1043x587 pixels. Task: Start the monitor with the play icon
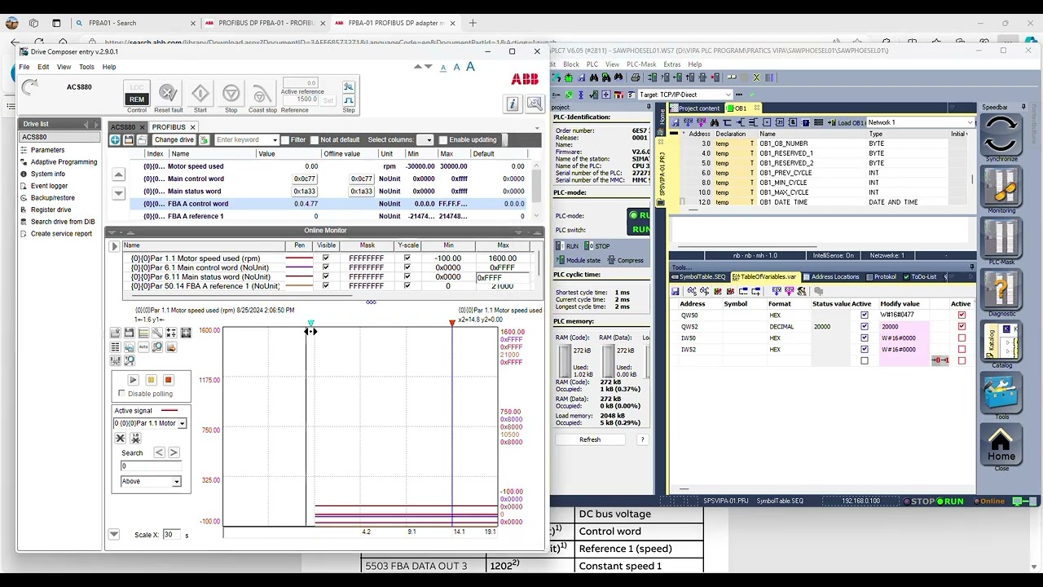pyautogui.click(x=133, y=380)
